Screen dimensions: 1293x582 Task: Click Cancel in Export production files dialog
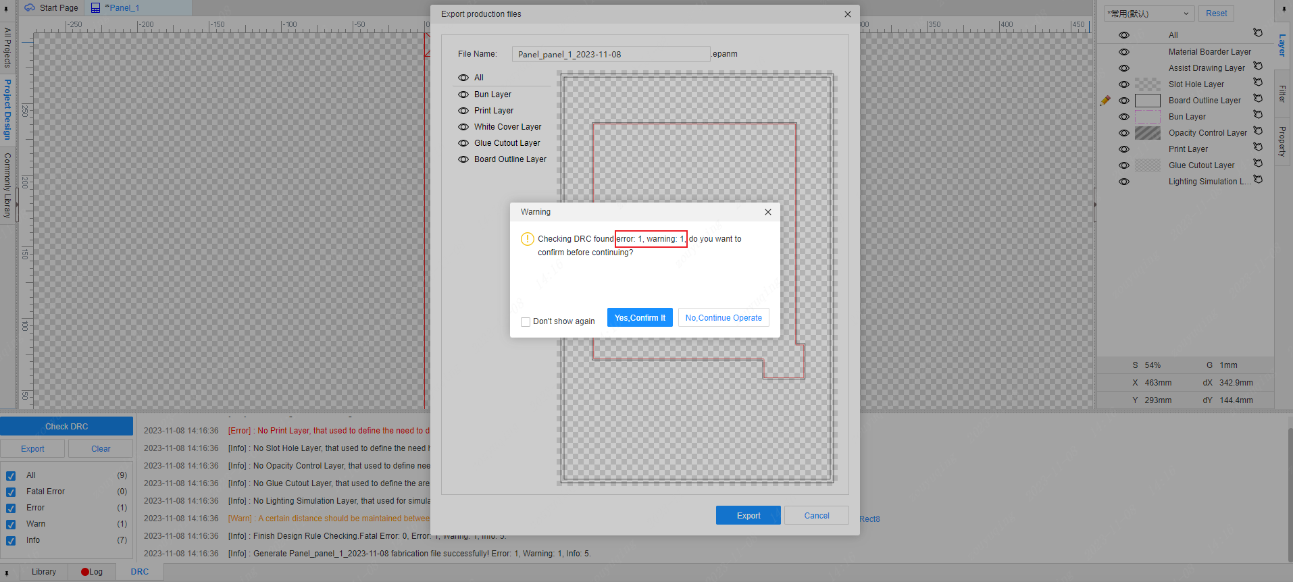pyautogui.click(x=817, y=515)
